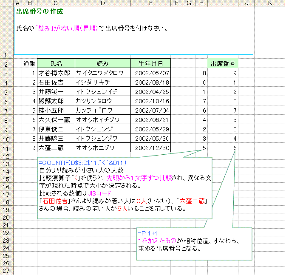The width and height of the screenshot is (286, 275).
Task: Click the pink JISコード text
Action: (x=99, y=193)
